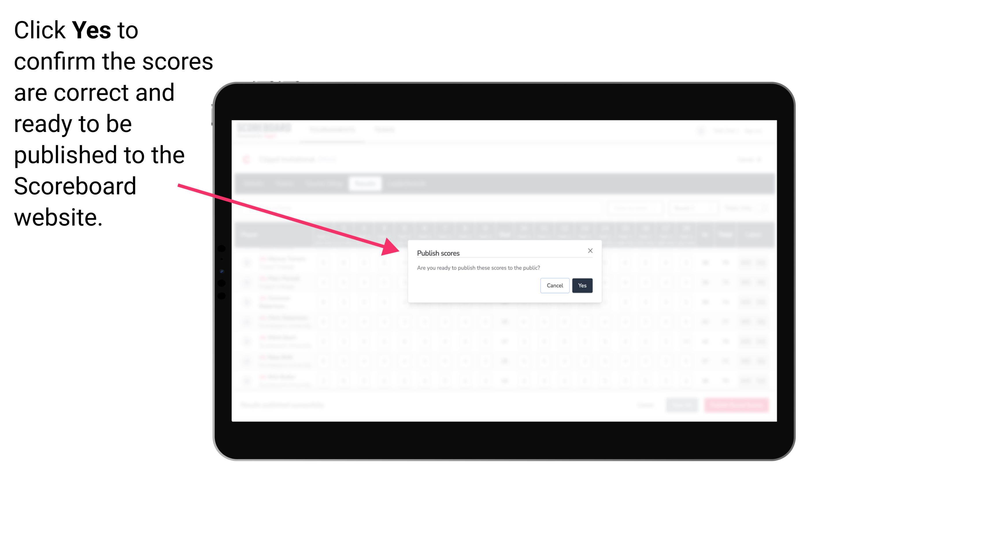This screenshot has height=542, width=1007.
Task: Click the Publish Scores action button
Action: [x=582, y=285]
